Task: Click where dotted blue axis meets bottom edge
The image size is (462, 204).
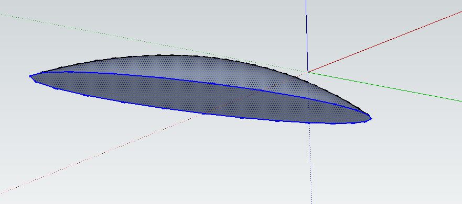Action: 309,123
